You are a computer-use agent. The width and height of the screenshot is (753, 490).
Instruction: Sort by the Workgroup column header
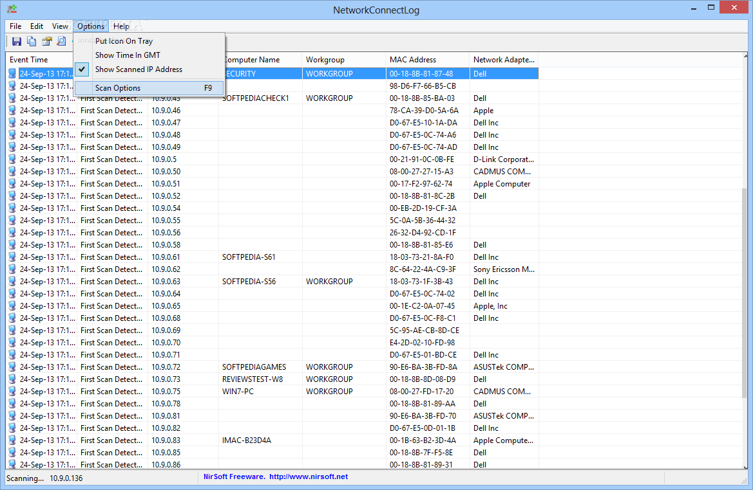344,60
